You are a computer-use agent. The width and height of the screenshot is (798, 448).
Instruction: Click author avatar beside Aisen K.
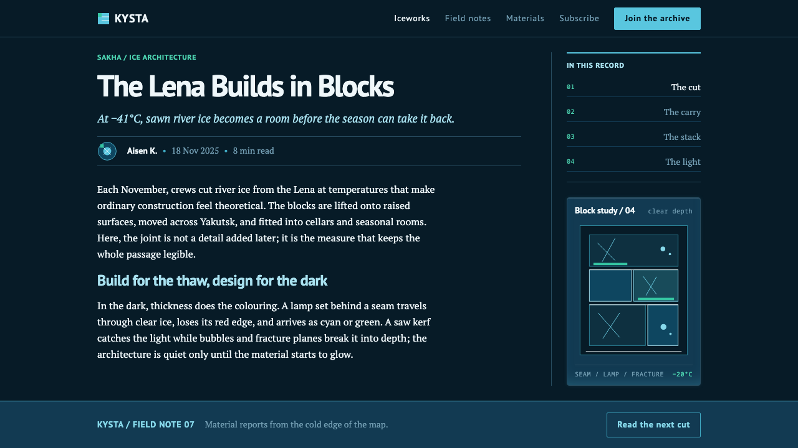pos(107,151)
